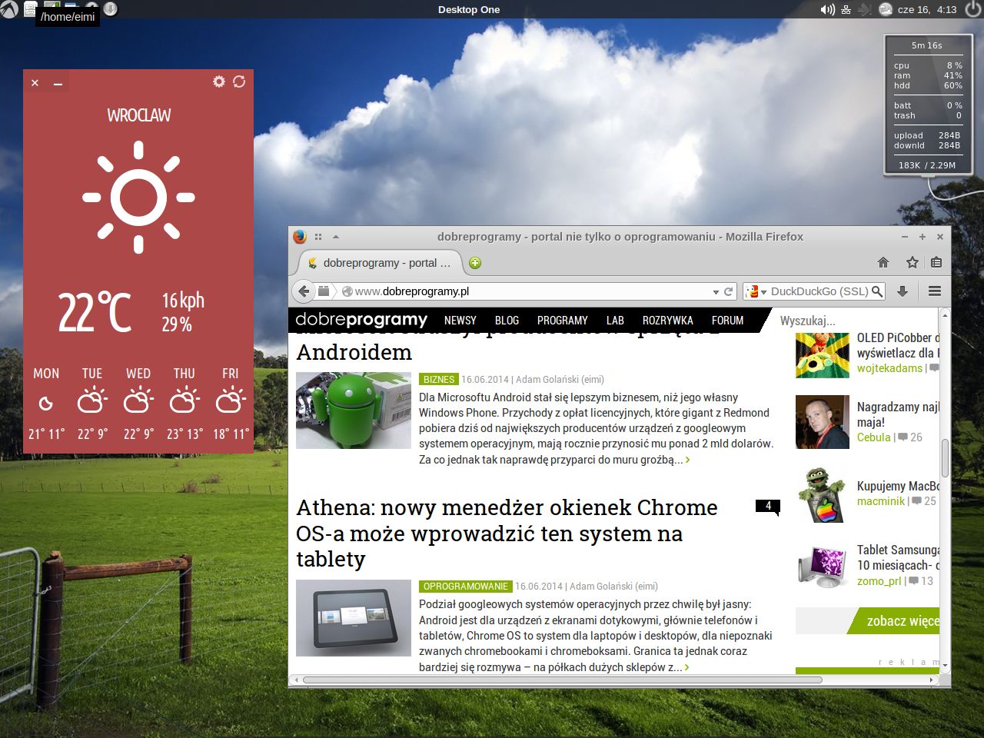The width and height of the screenshot is (984, 738).
Task: Open Cebula author profile link
Action: [x=873, y=437]
